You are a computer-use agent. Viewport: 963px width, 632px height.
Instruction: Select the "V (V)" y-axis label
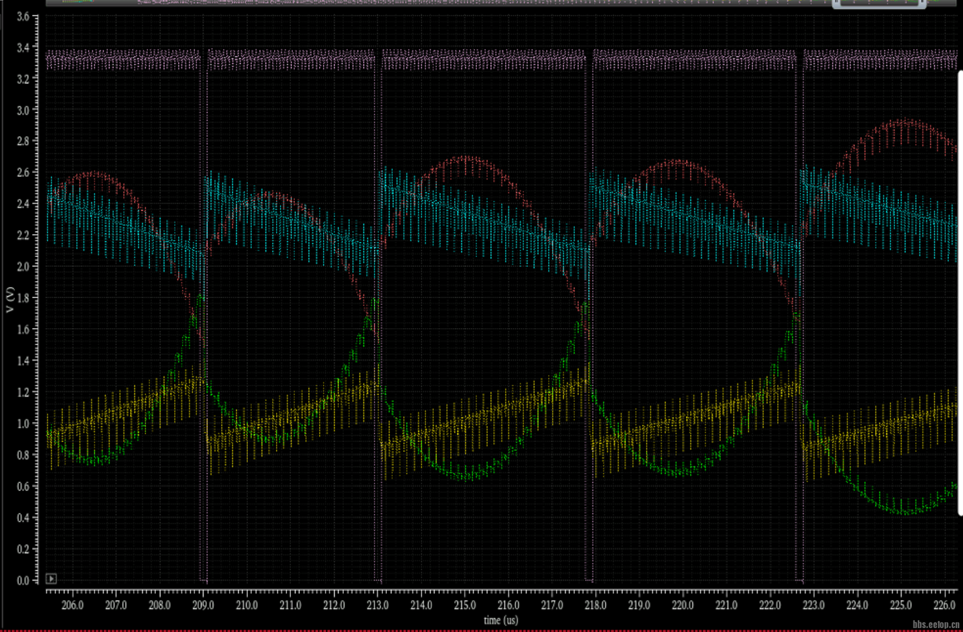[10, 299]
